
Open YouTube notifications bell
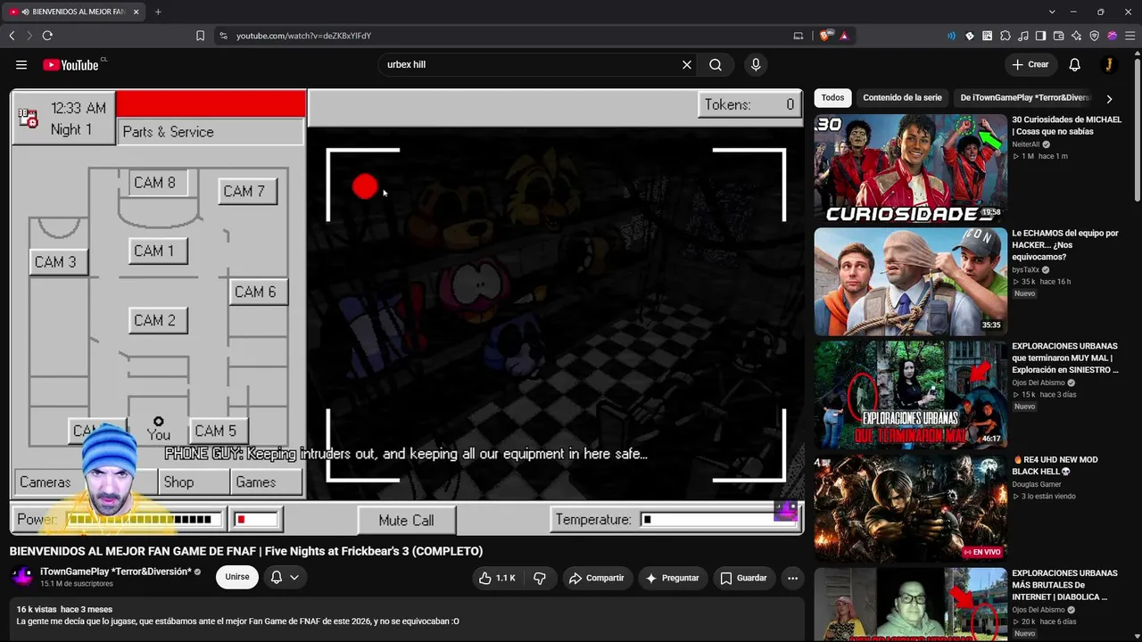pos(1075,64)
